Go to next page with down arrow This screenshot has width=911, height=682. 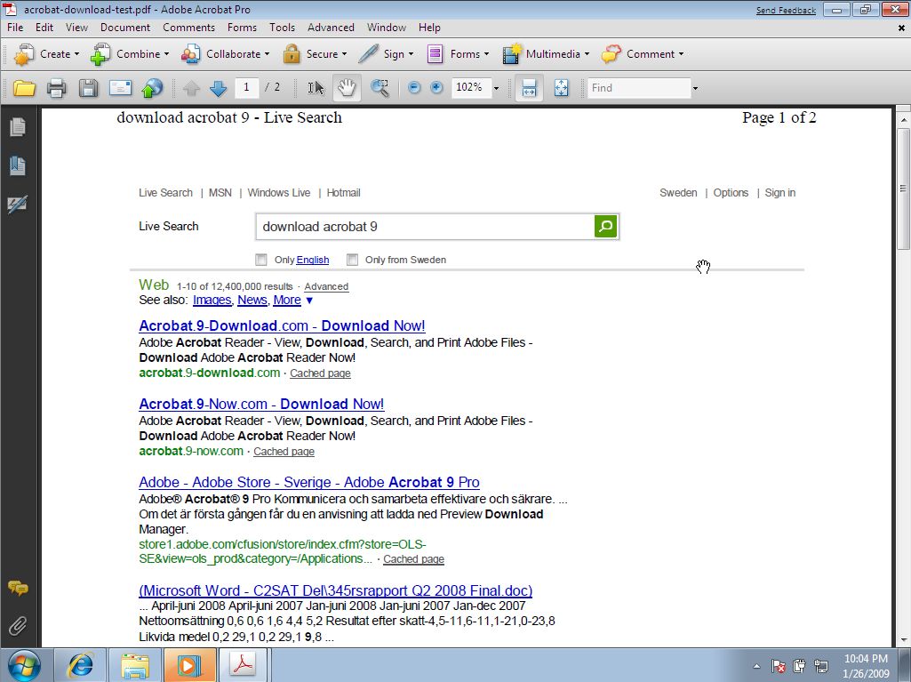(218, 88)
